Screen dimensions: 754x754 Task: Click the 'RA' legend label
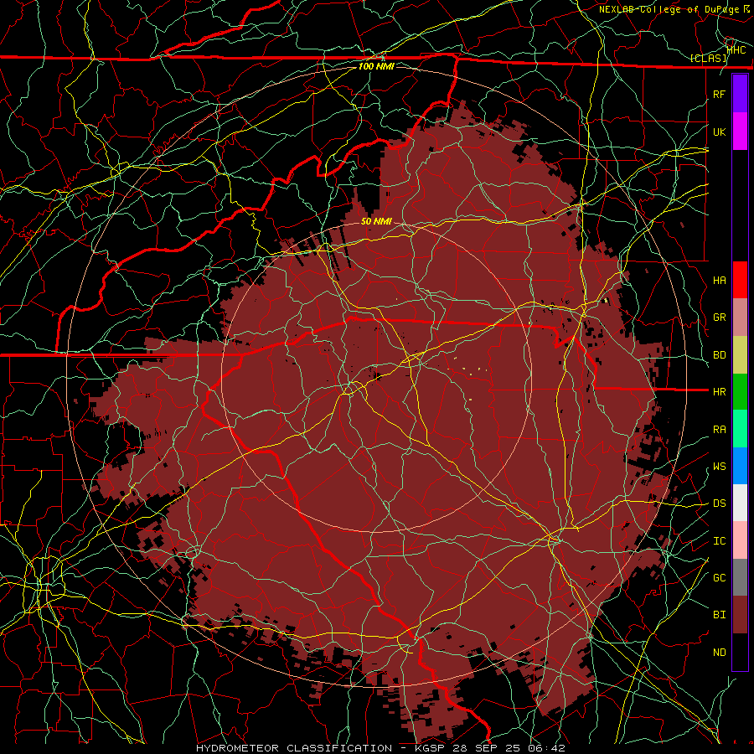coord(719,429)
